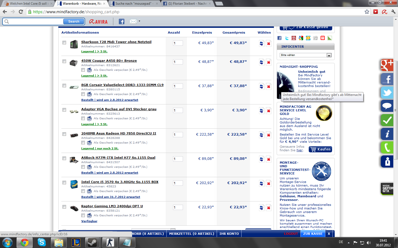Open '2048MB Asus Radeon HD 7850' product link
This screenshot has height=248, width=398.
point(119,133)
